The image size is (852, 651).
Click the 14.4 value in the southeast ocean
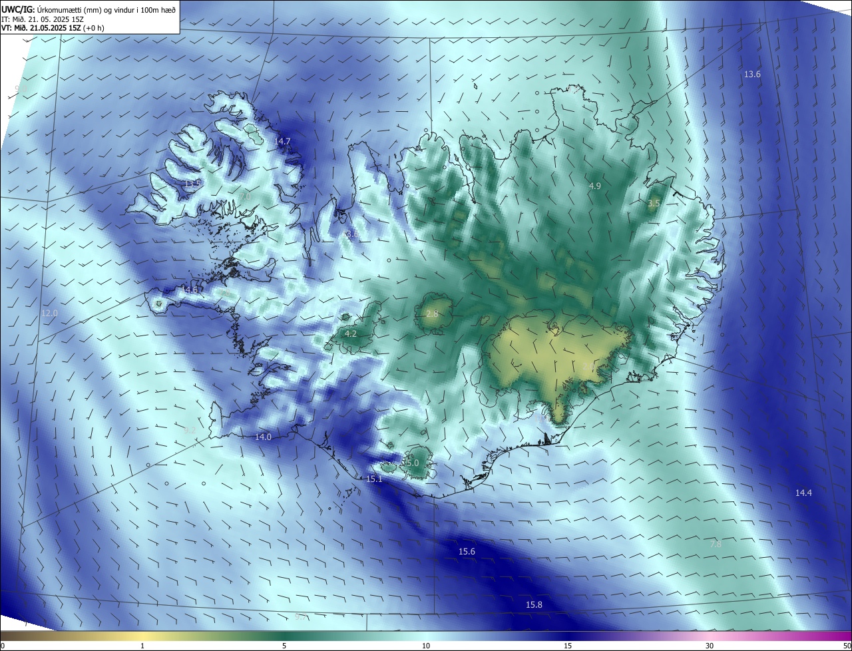[x=803, y=493]
